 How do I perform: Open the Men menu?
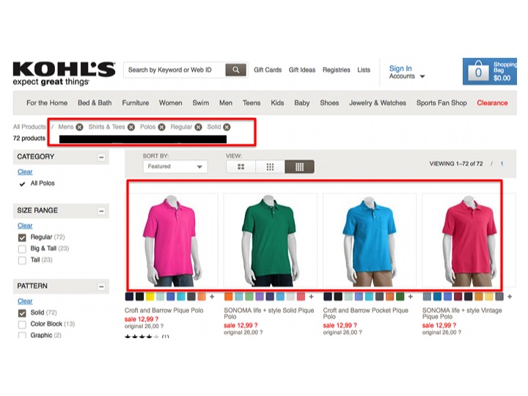[226, 103]
